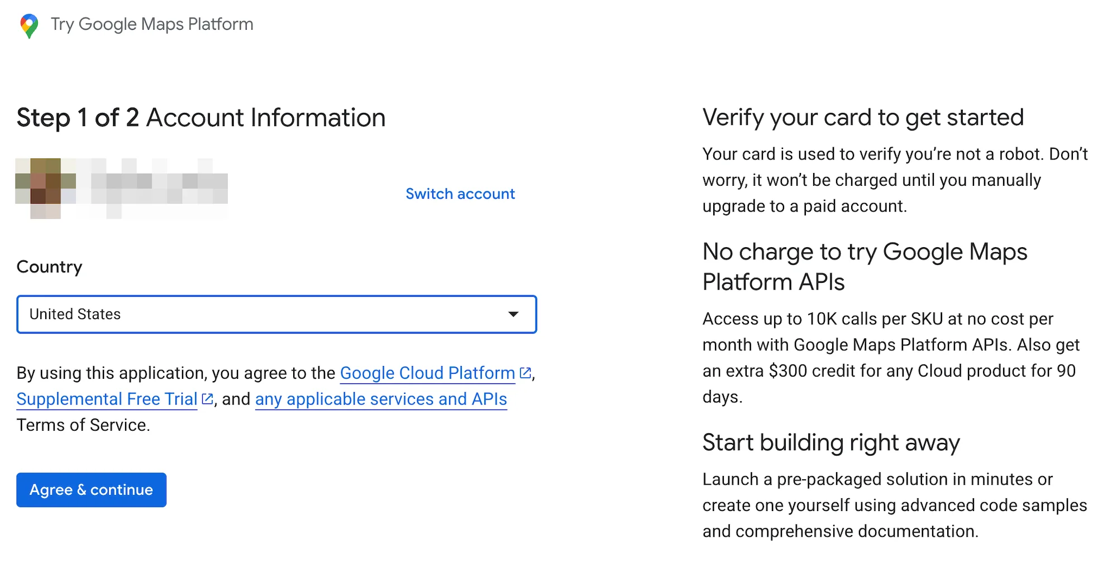1117x568 pixels.
Task: Click the pre-packaged solution paragraph
Action: point(895,505)
